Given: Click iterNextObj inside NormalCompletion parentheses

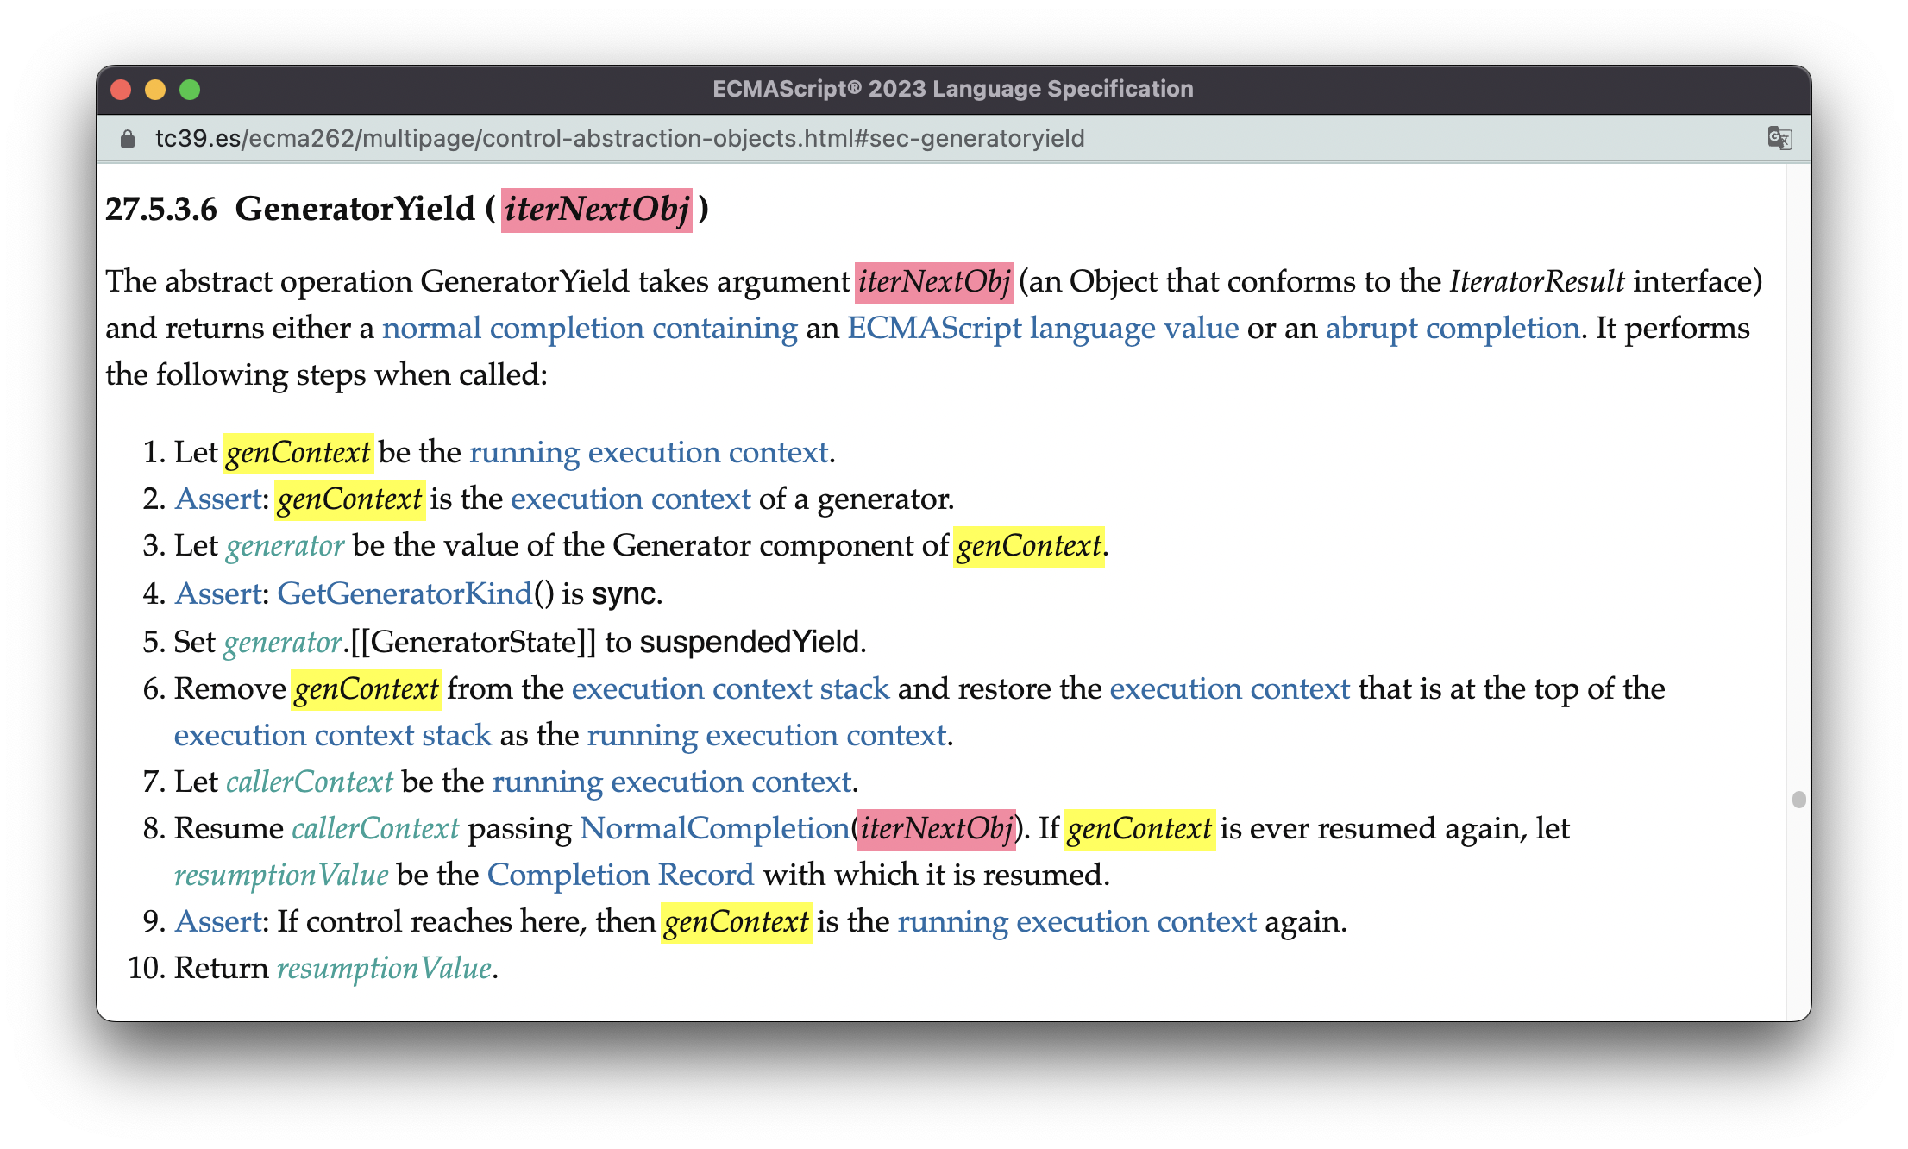Looking at the screenshot, I should coord(937,829).
